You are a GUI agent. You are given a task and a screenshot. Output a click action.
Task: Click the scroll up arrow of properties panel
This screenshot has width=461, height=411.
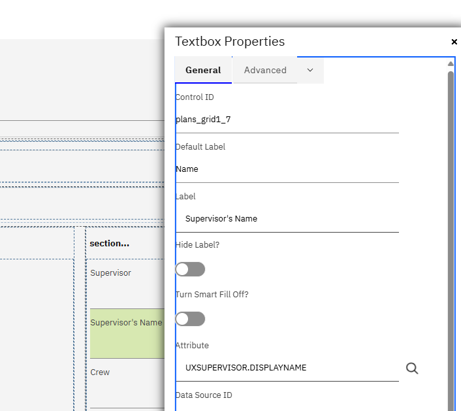(451, 65)
